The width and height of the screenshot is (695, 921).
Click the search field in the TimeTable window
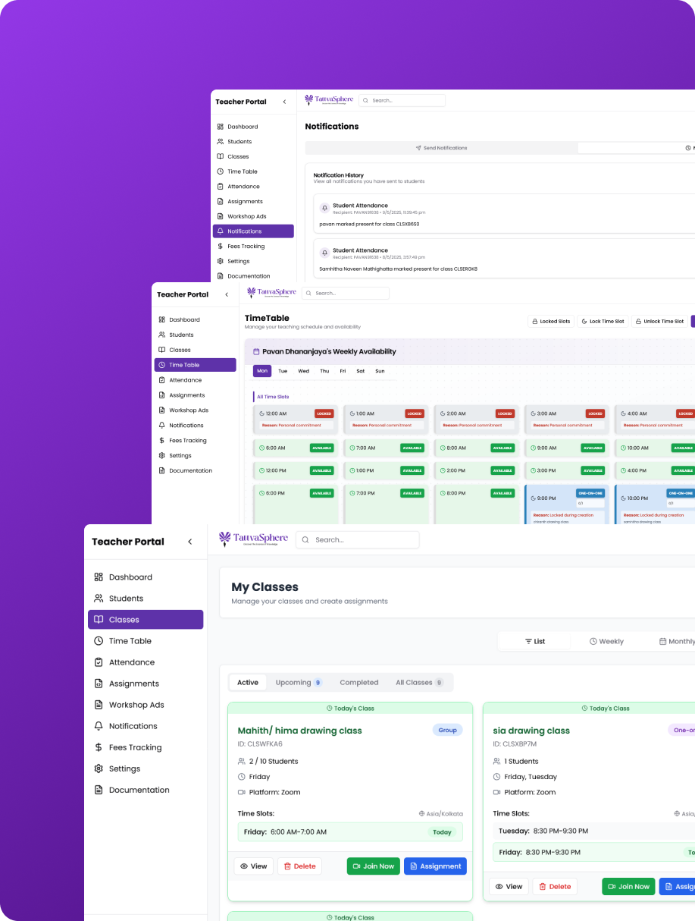coord(346,293)
